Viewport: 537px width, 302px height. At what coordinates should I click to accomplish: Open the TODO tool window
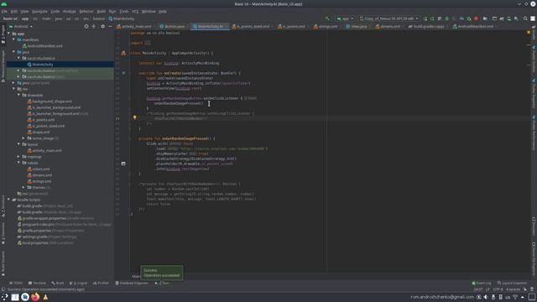(16, 284)
